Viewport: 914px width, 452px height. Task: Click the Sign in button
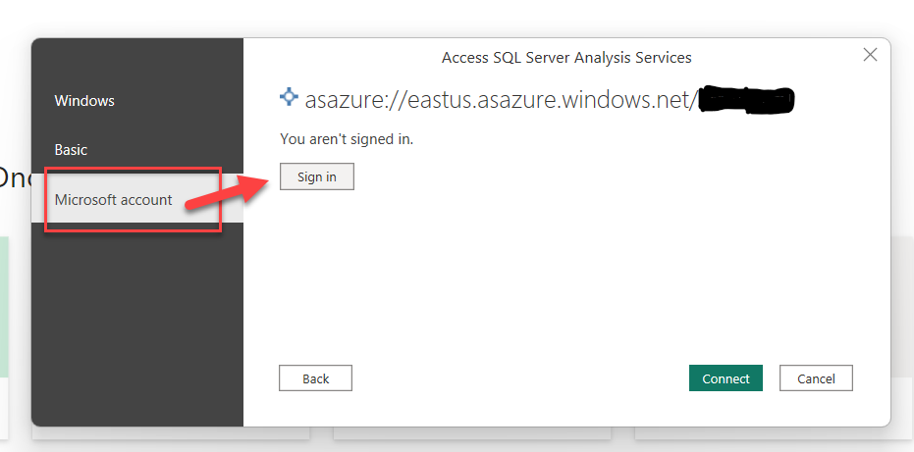point(316,176)
